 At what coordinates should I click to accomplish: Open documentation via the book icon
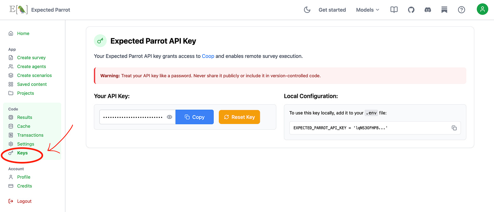tap(394, 10)
